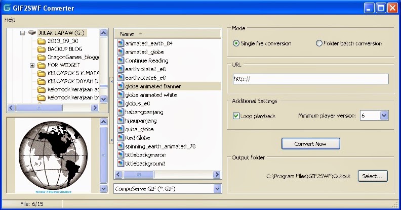Click folder tree scroll down arrow
Viewport: 401px width, 210px height.
click(x=104, y=99)
